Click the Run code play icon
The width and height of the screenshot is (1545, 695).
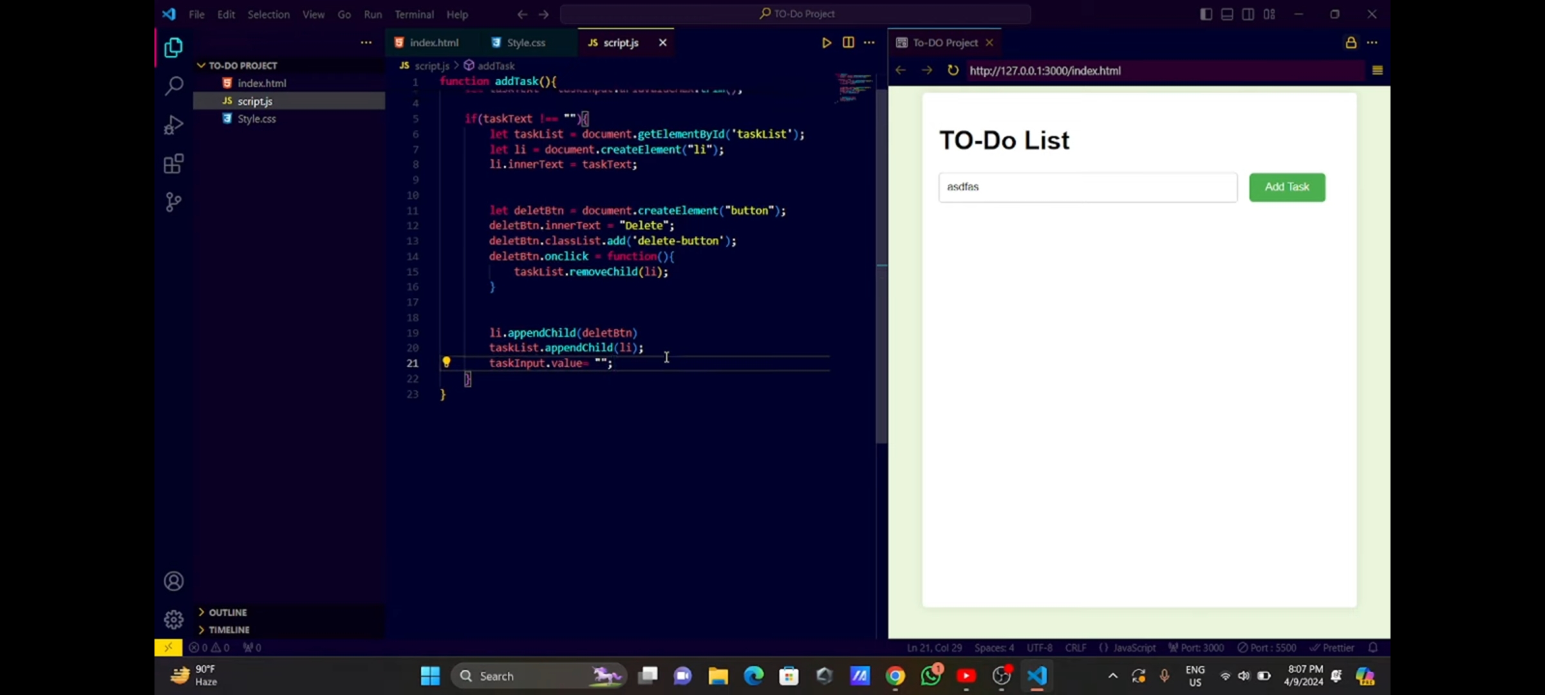pos(827,42)
